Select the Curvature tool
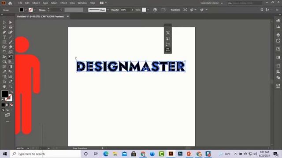The width and height of the screenshot is (282, 158). (x=11, y=32)
